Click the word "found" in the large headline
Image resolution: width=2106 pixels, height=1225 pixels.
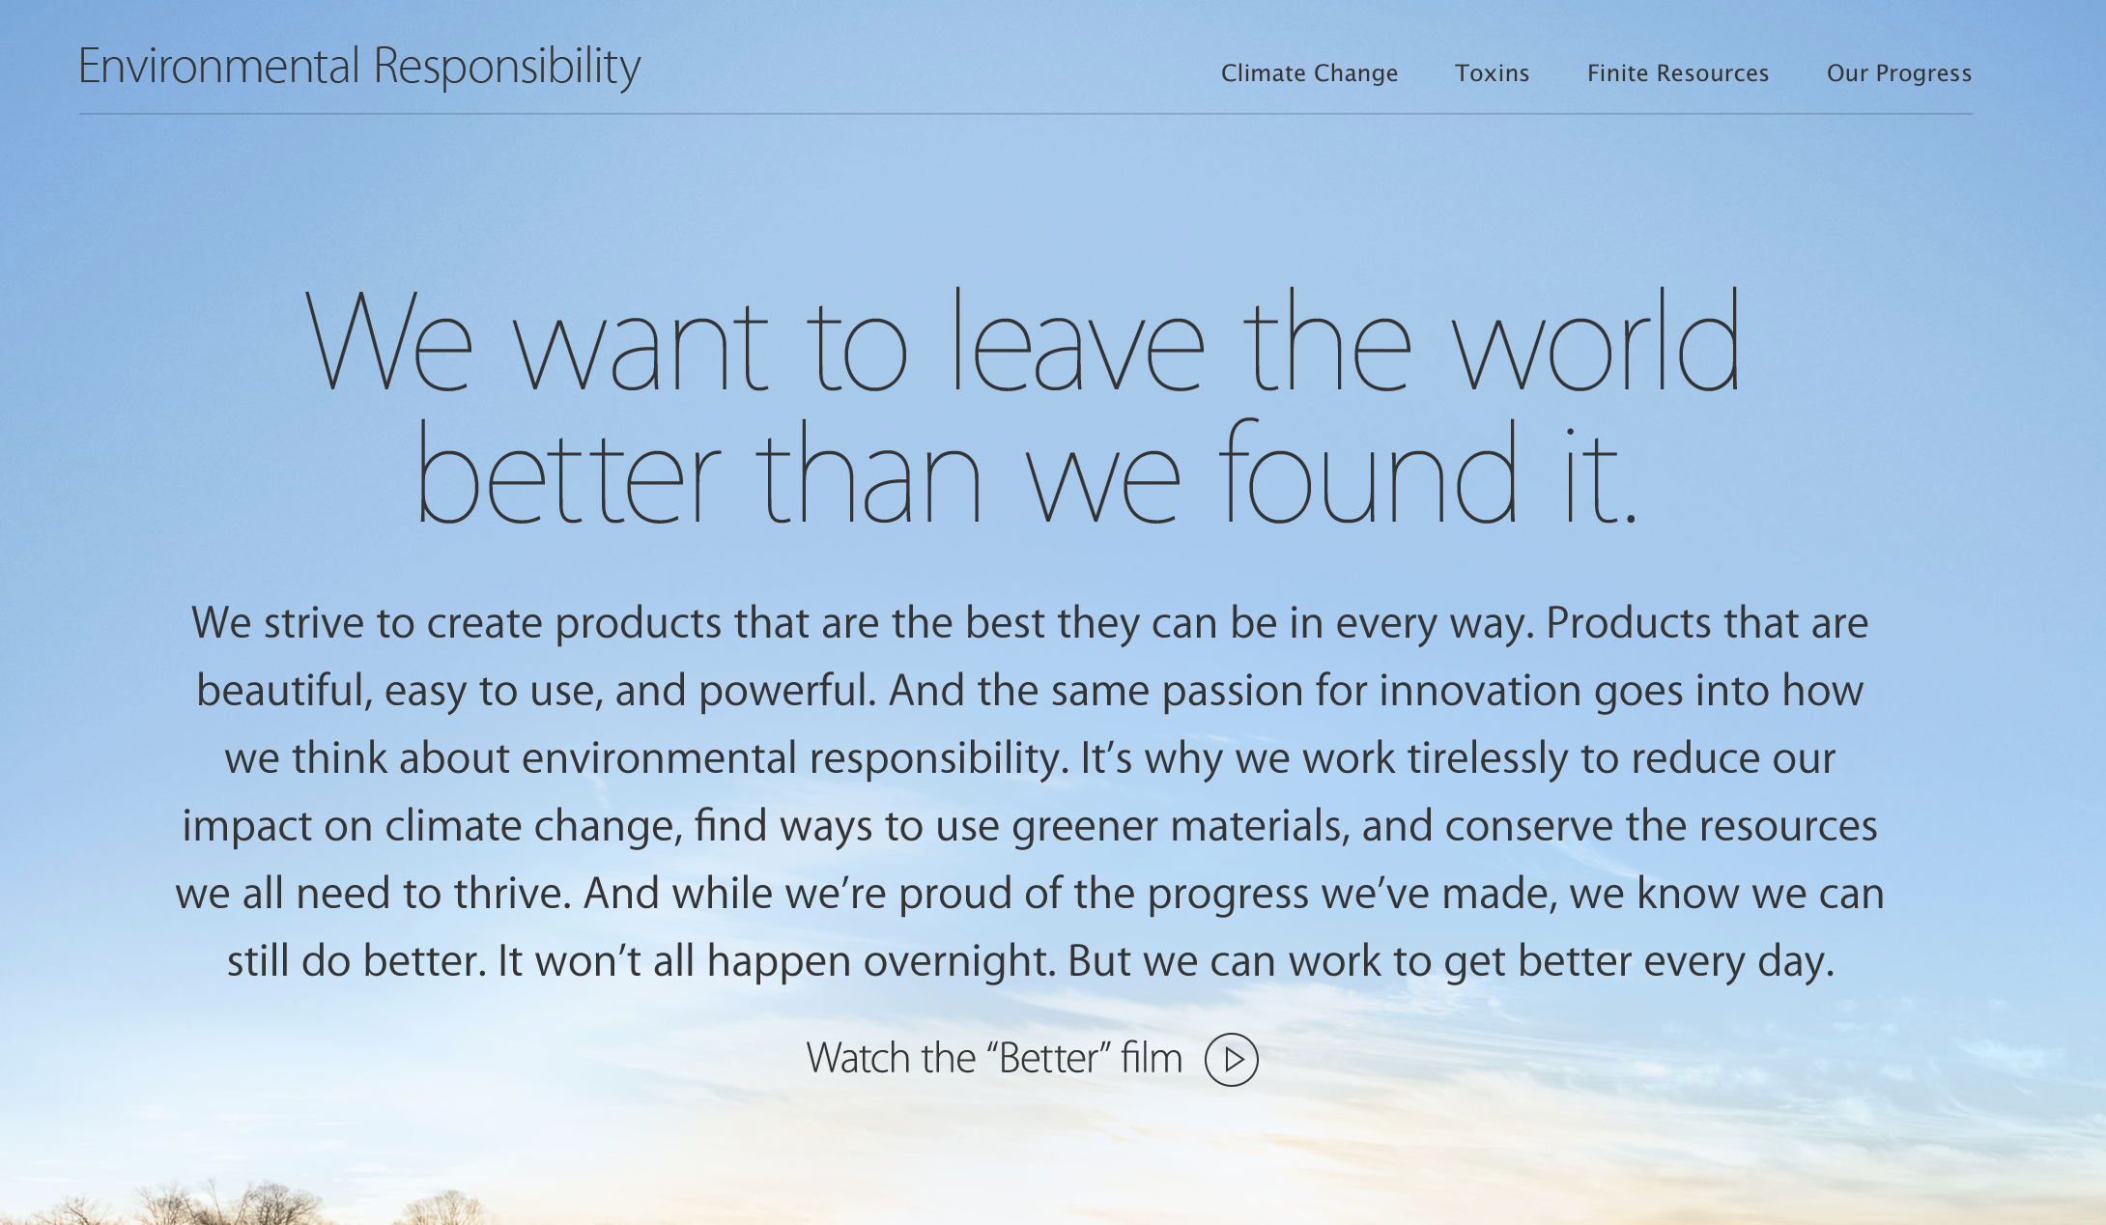click(1368, 475)
